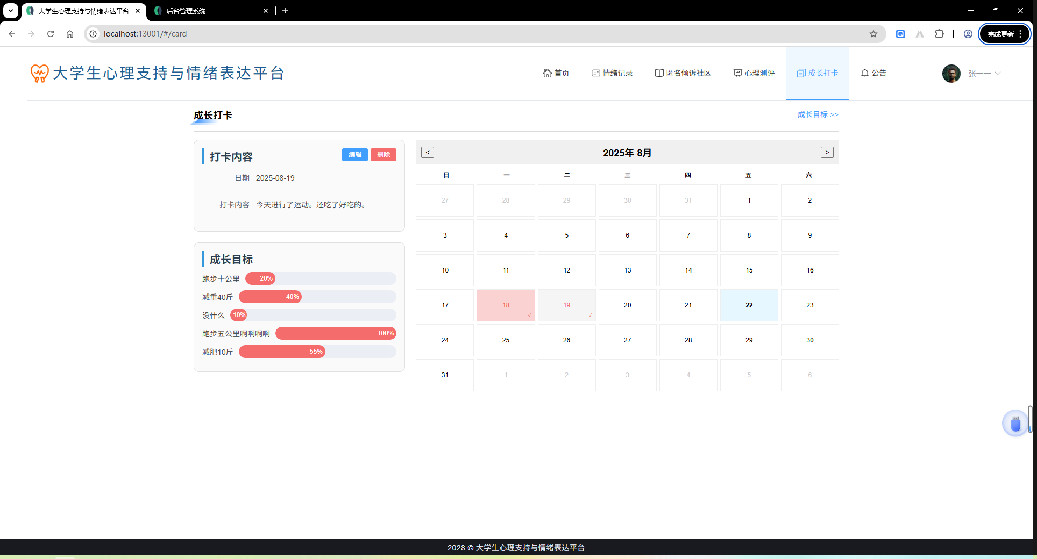Image resolution: width=1037 pixels, height=559 pixels.
Task: Open the extensions puzzle icon
Action: [939, 34]
